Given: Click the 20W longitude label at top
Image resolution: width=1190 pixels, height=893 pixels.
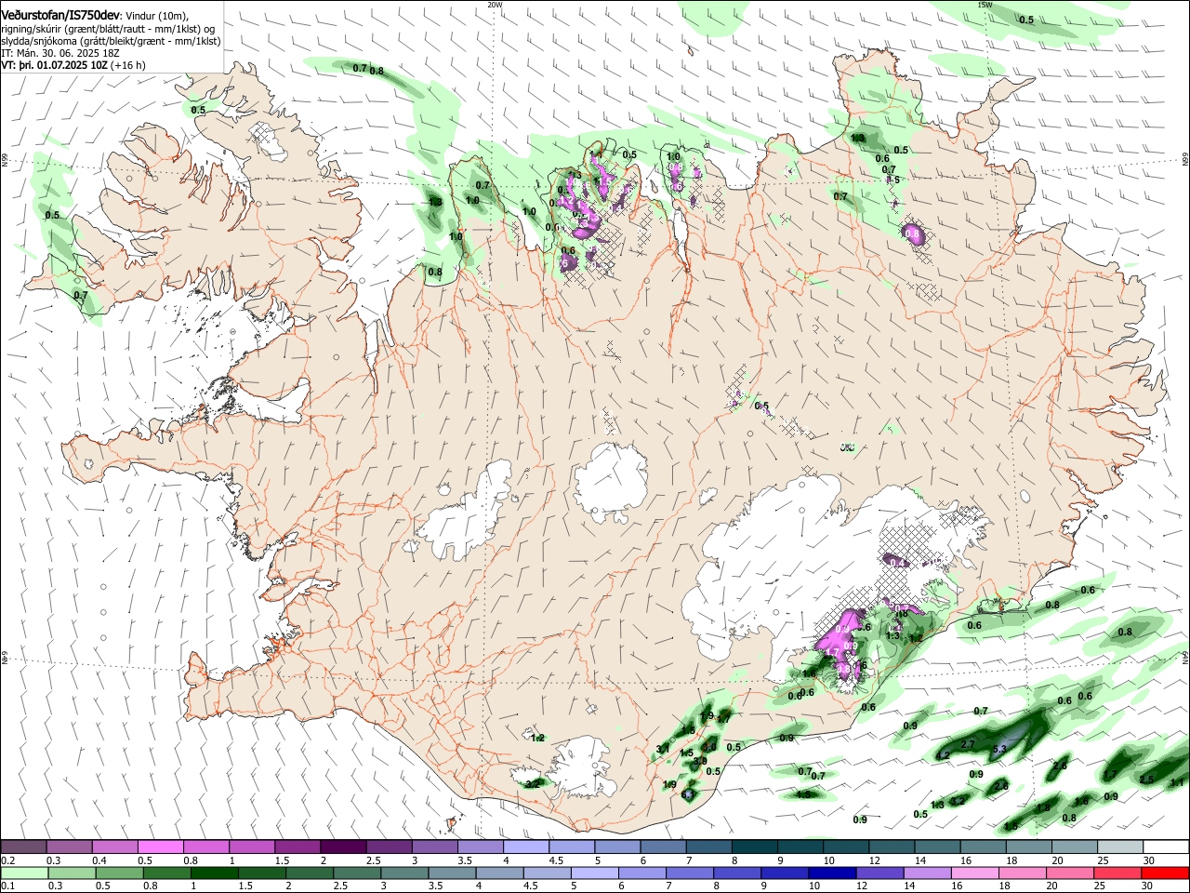Looking at the screenshot, I should click(495, 5).
